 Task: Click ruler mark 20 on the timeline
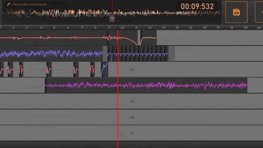(259, 28)
